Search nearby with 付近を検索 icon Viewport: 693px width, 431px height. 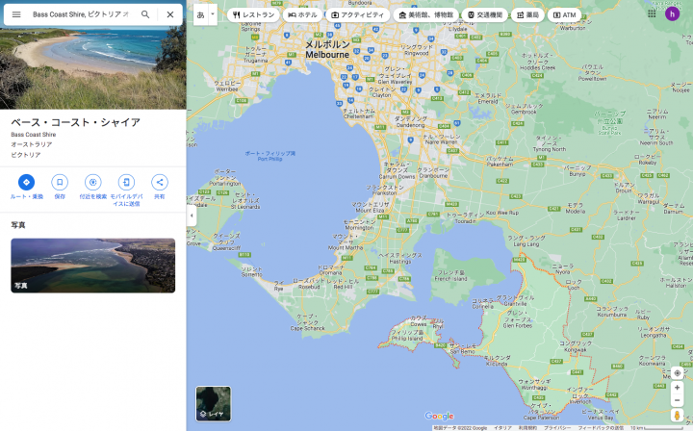point(92,182)
